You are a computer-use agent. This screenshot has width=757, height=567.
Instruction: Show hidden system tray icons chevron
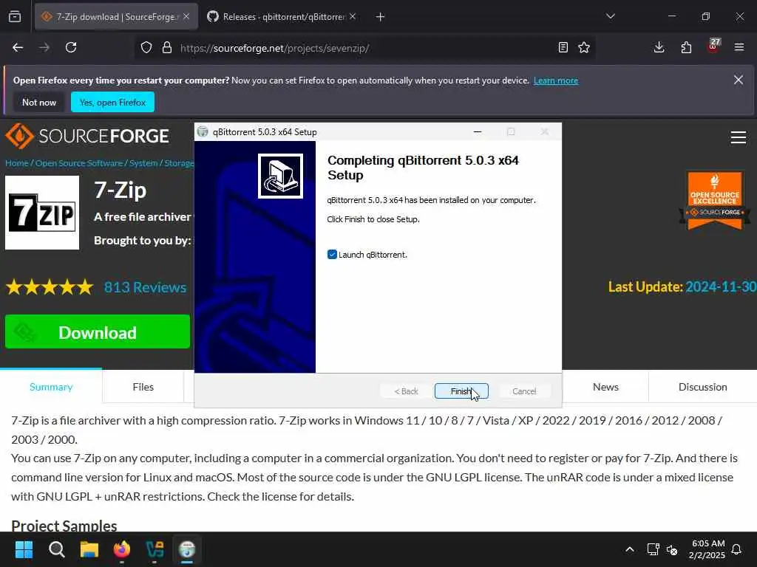(630, 549)
